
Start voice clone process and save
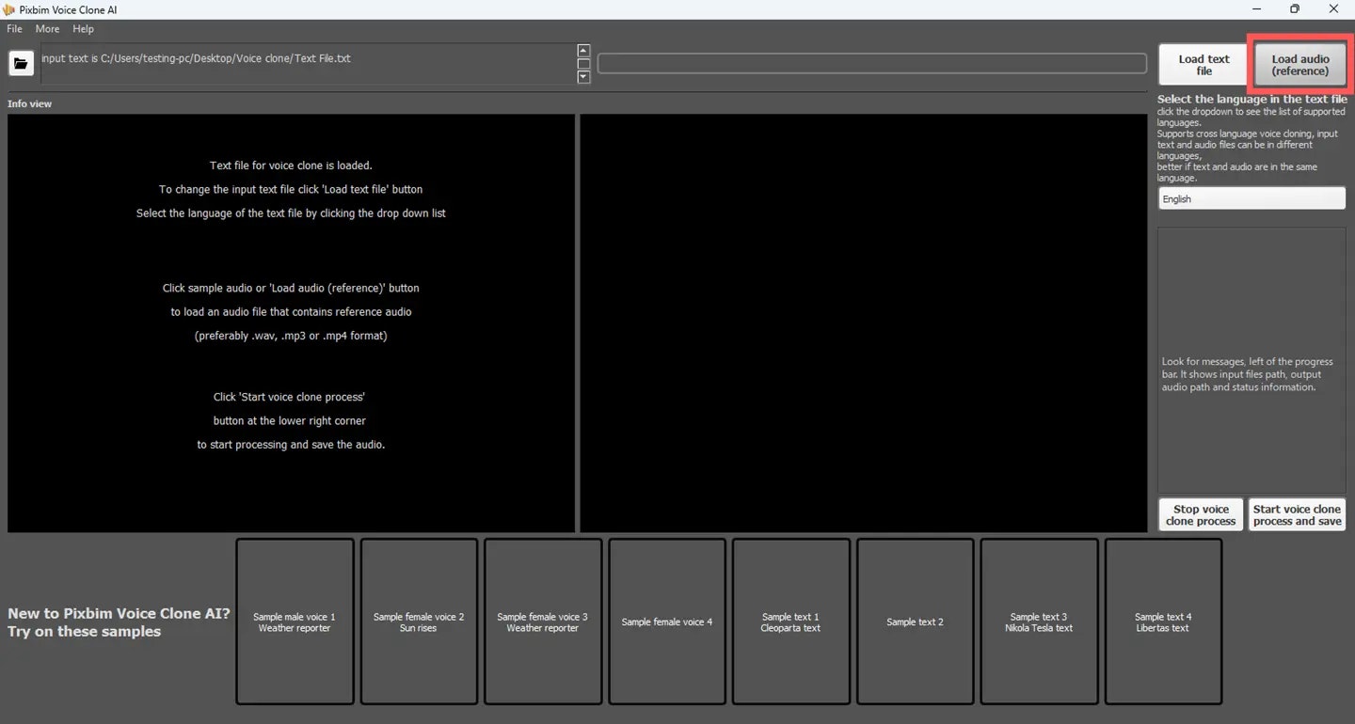coord(1297,515)
